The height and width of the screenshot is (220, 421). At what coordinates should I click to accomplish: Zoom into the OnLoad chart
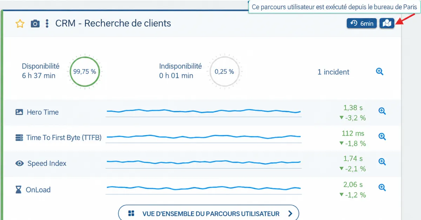point(382,187)
